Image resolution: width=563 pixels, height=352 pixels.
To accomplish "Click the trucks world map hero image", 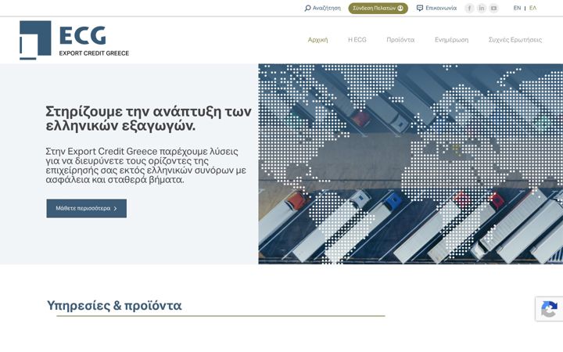I will (411, 163).
